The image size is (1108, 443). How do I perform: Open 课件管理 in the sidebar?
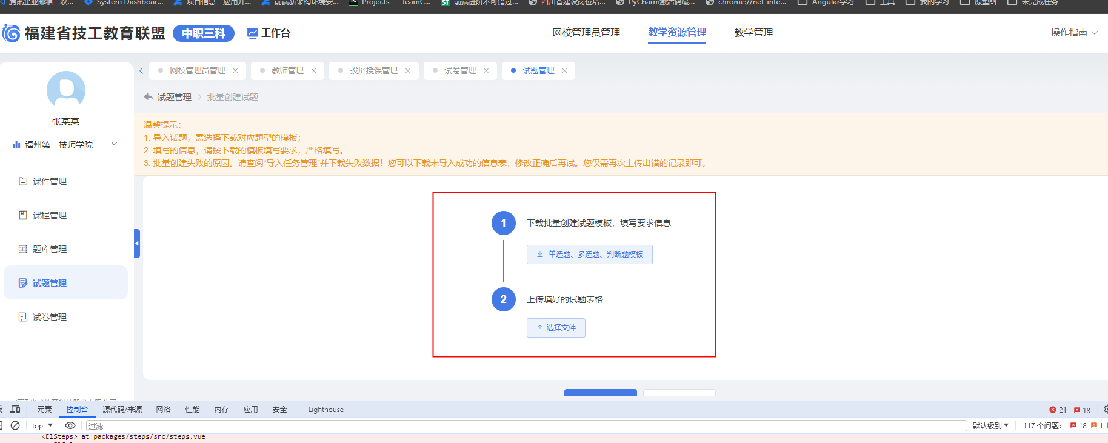pyautogui.click(x=65, y=181)
